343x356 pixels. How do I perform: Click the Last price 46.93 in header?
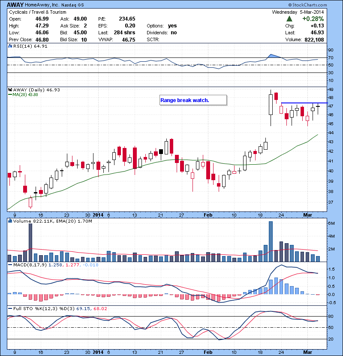(x=317, y=33)
